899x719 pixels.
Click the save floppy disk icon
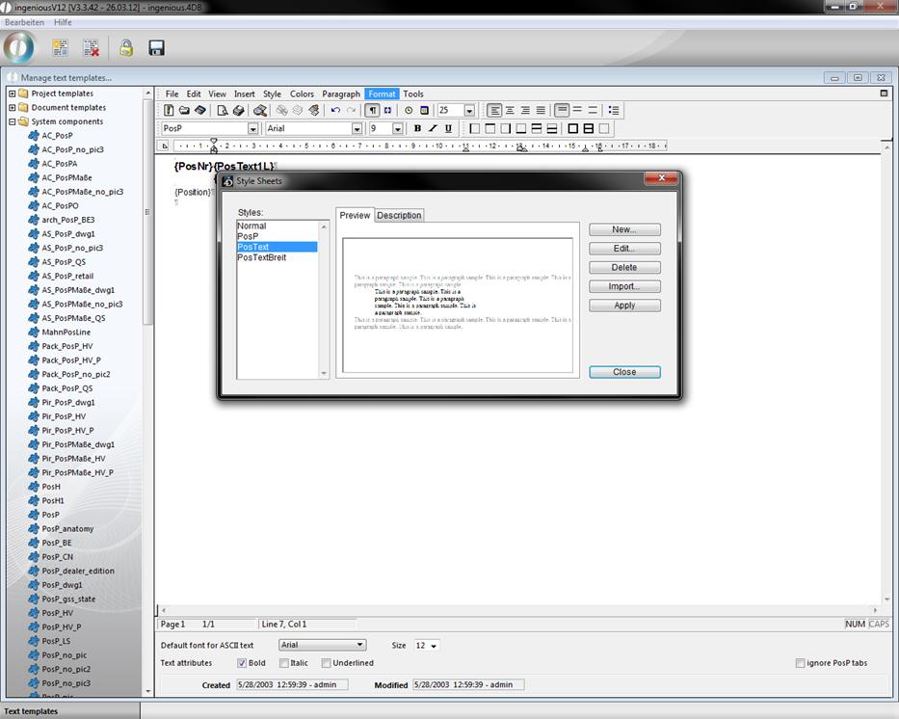pos(156,47)
